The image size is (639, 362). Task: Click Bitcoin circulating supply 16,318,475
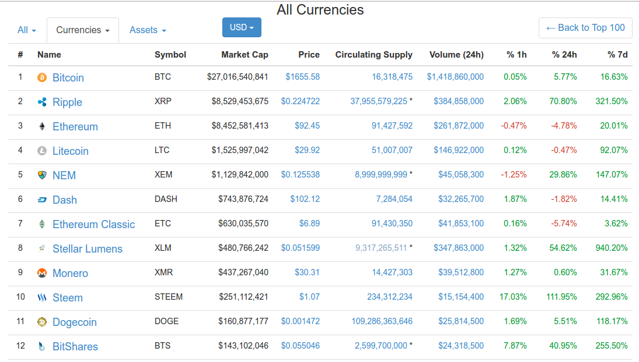pos(392,77)
